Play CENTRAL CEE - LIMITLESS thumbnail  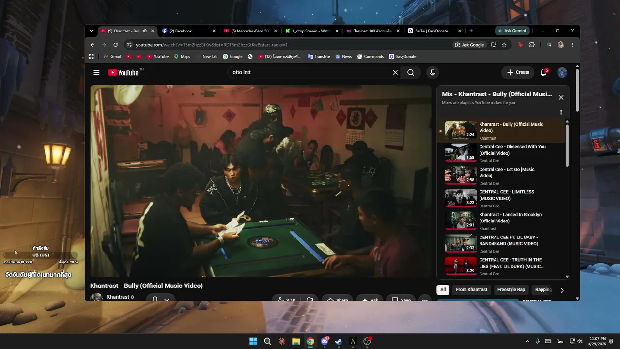pos(461,198)
